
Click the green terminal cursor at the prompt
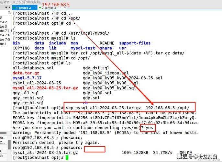(67, 157)
